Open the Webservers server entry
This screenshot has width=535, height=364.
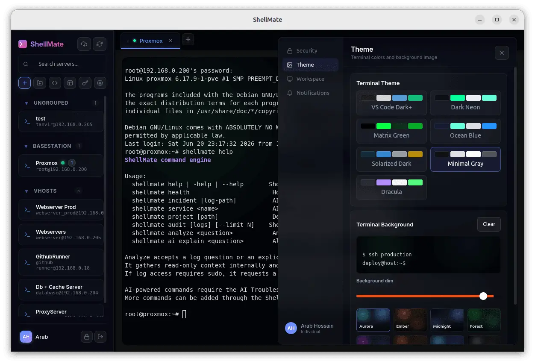[61, 235]
